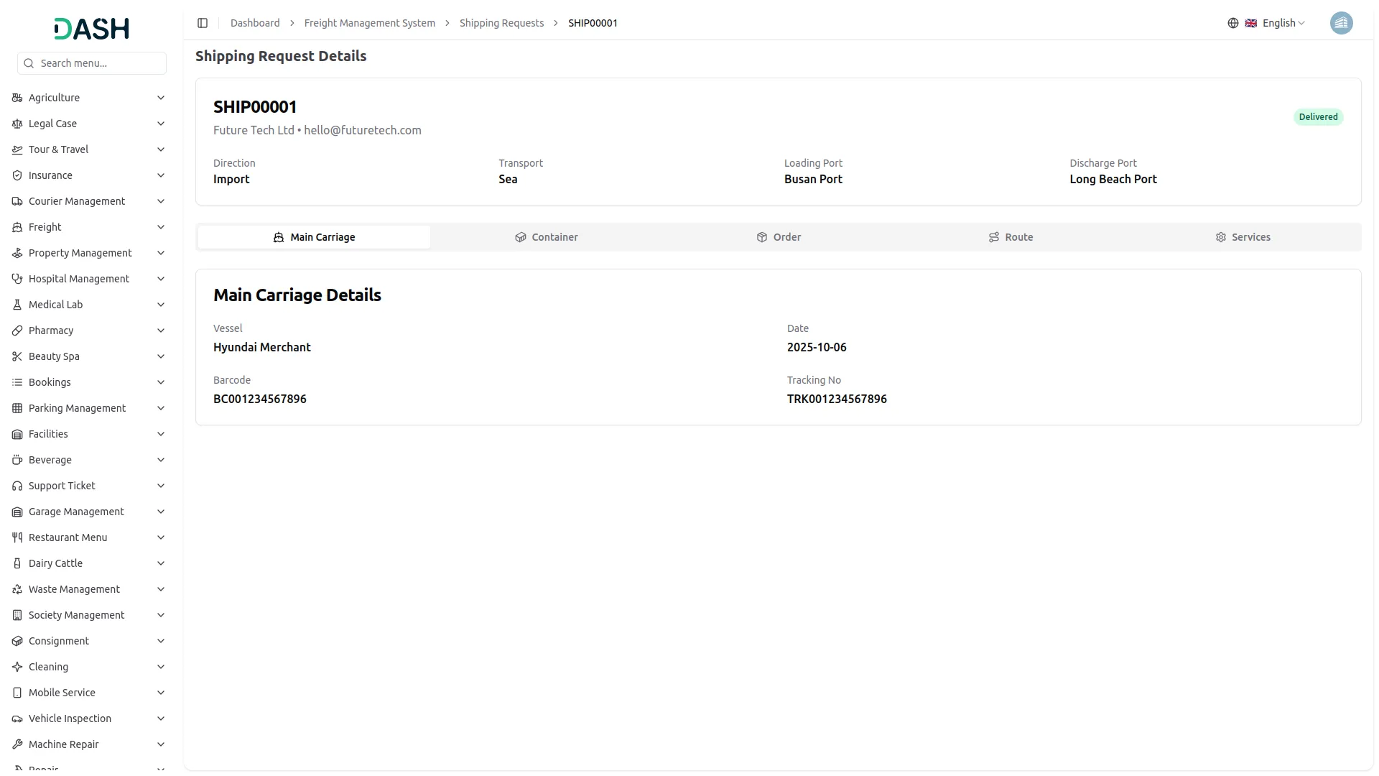Click the Hospital Management stethoscope icon

click(x=17, y=279)
